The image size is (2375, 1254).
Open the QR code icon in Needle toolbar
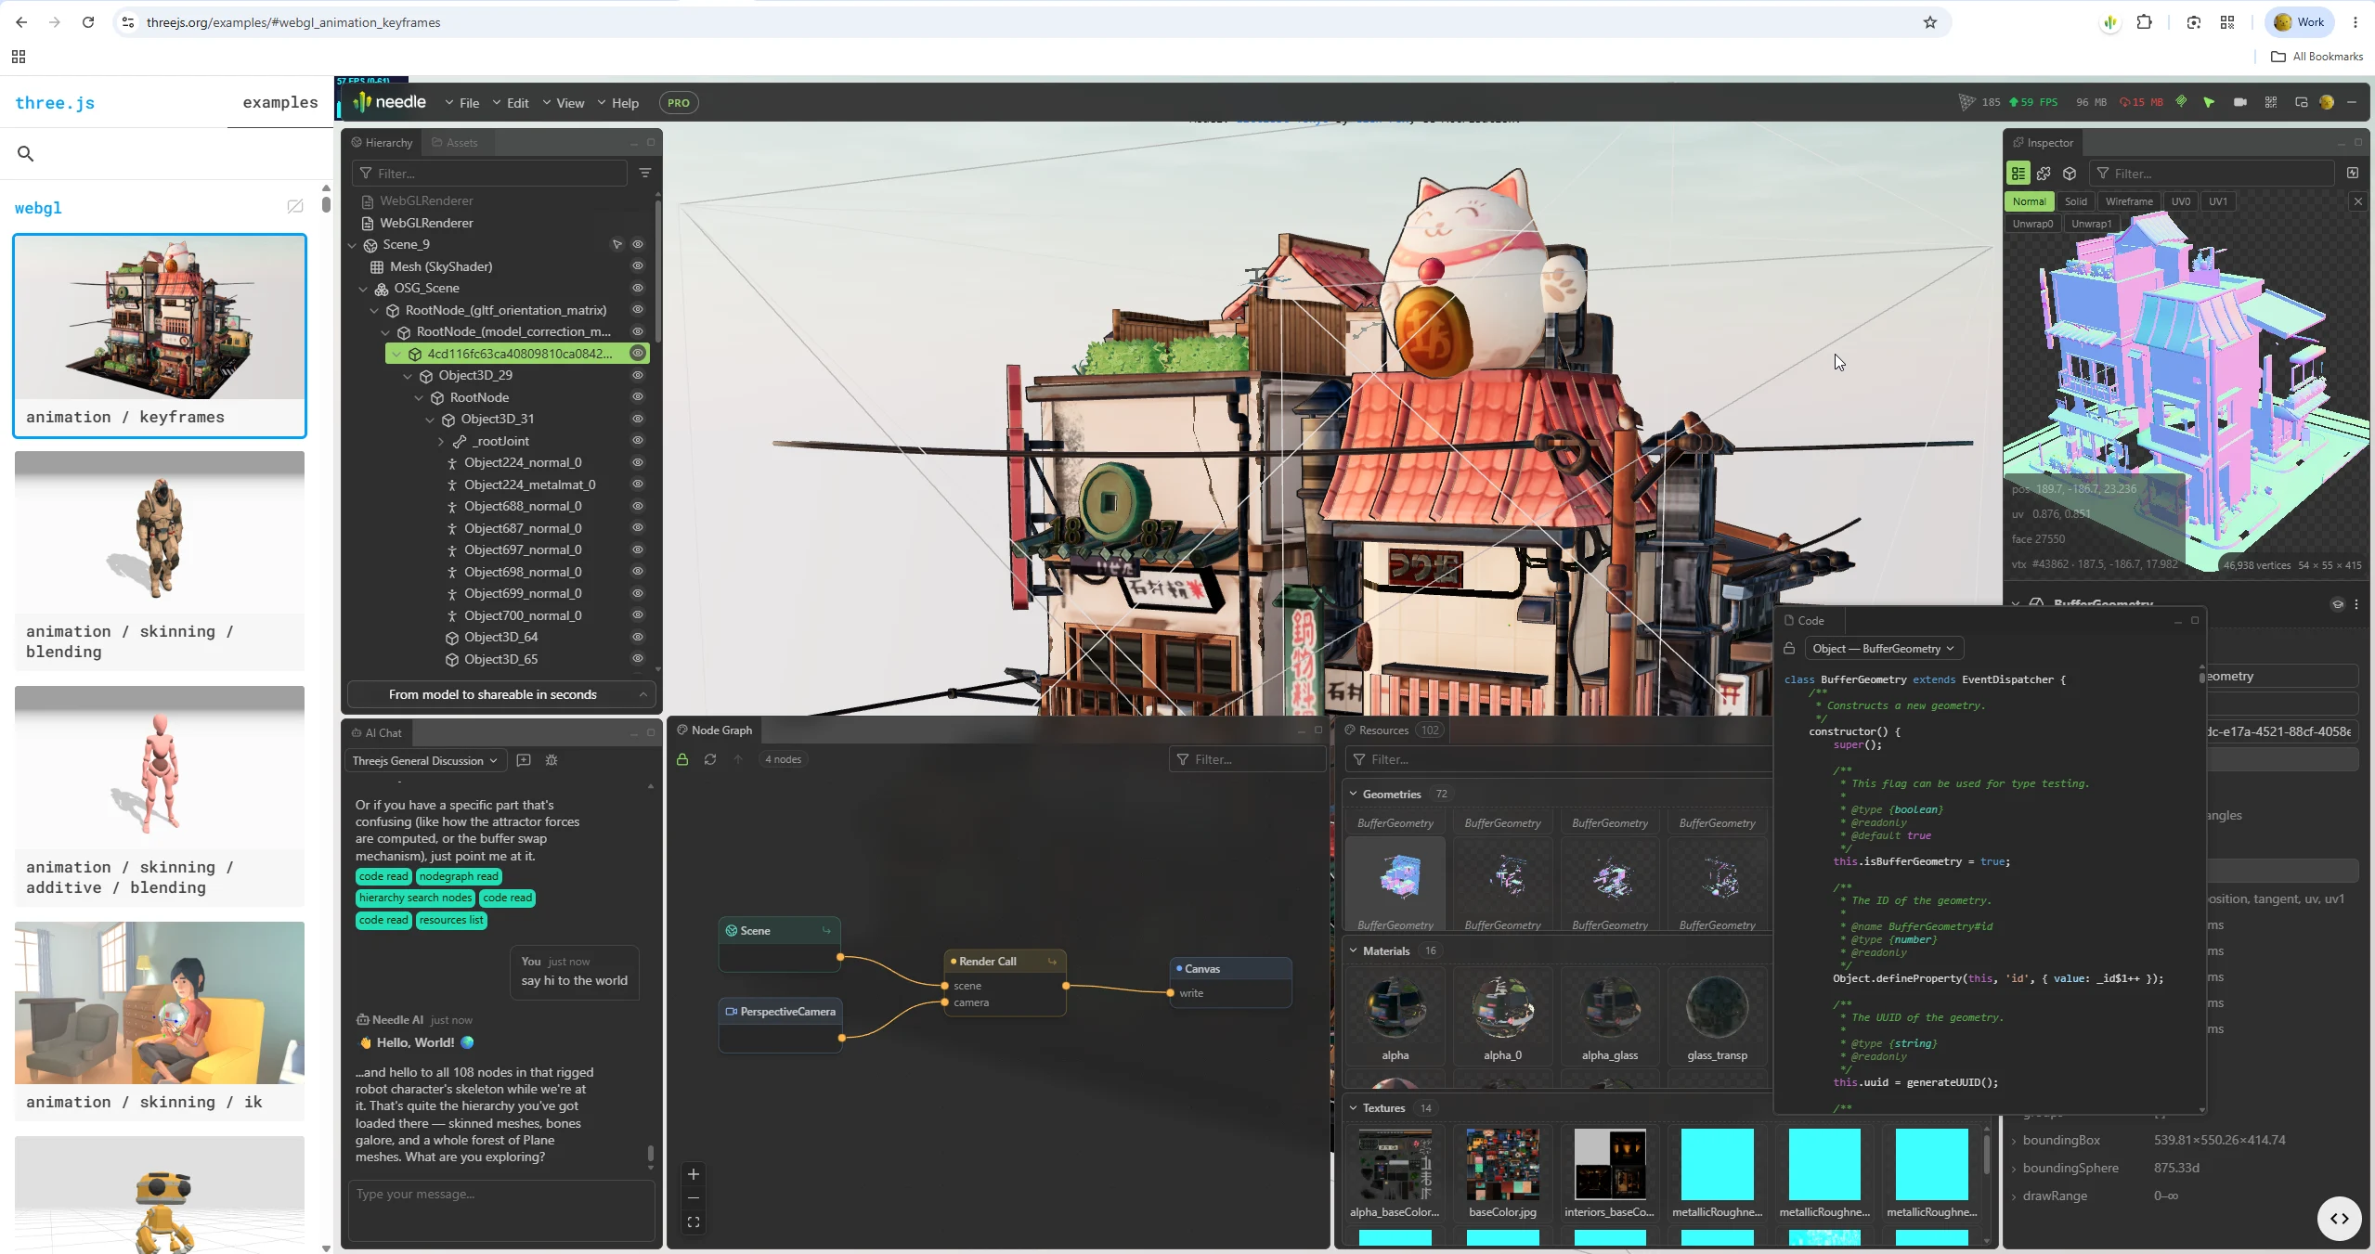coord(2270,102)
